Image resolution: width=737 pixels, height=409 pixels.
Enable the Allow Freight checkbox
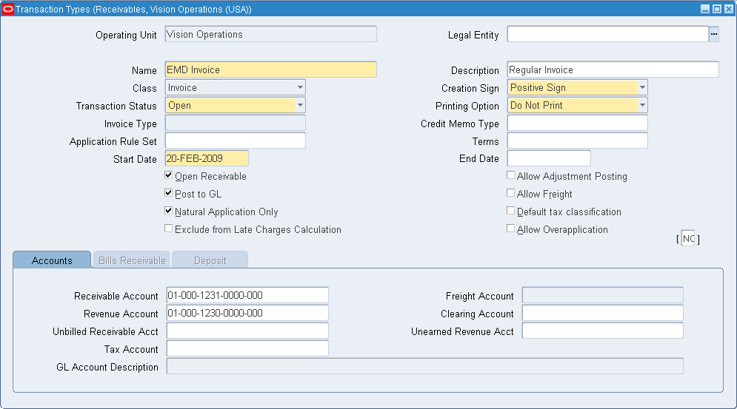tap(510, 193)
